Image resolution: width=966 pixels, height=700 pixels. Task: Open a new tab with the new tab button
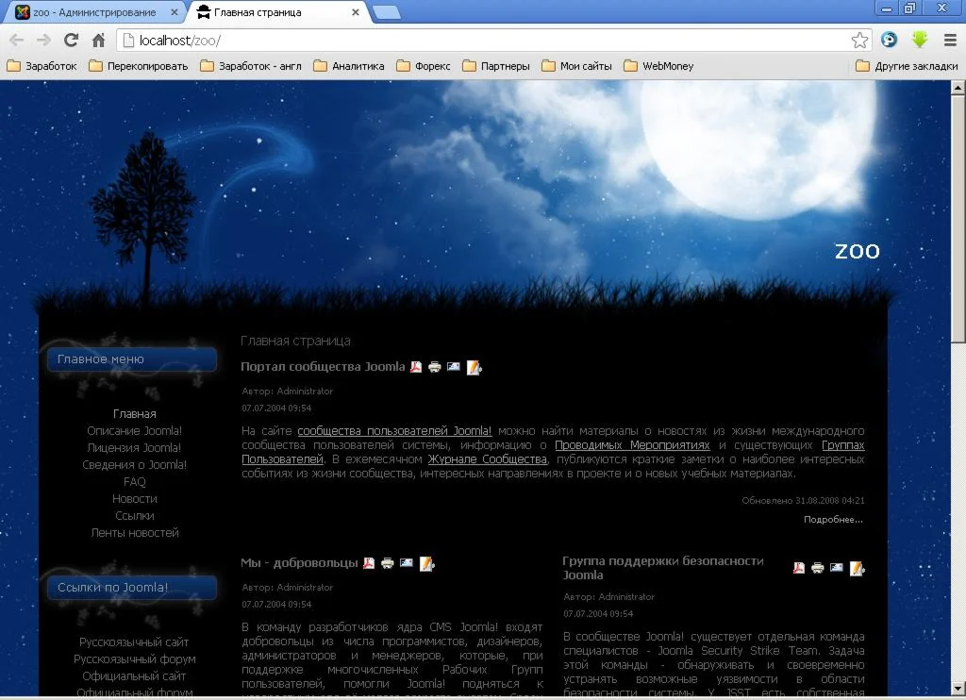pyautogui.click(x=387, y=12)
